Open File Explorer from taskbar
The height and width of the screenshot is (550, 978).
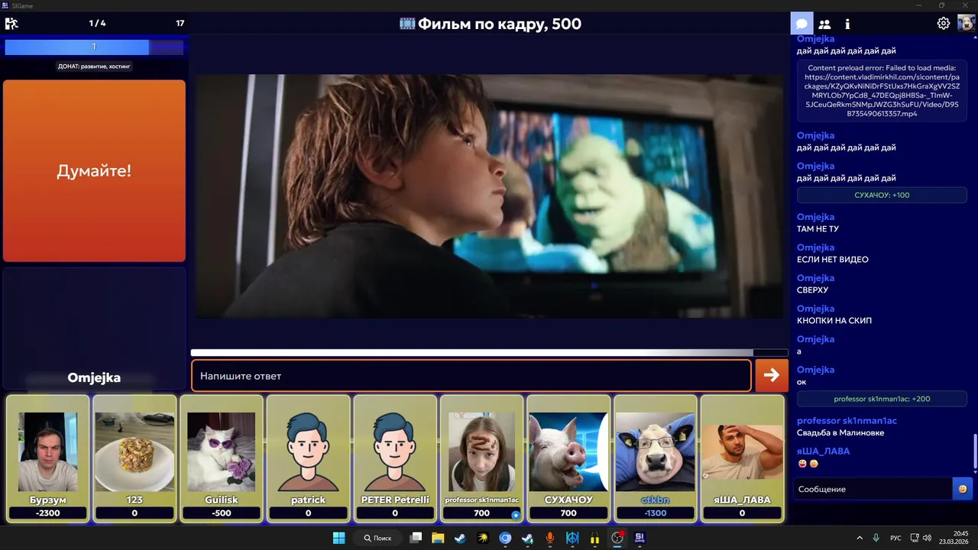[438, 538]
